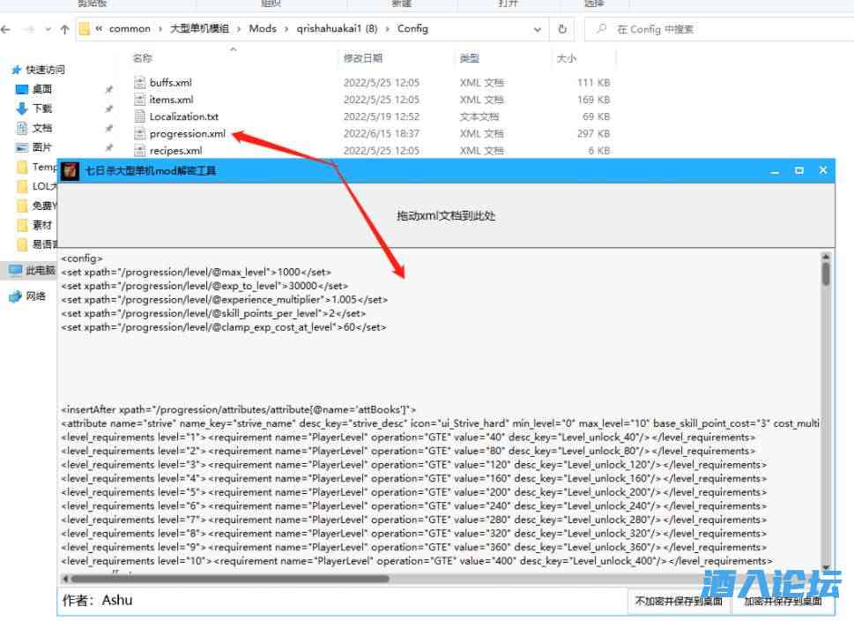
Task: Close the 七日杀大型单机mod解密工具 window
Action: pyautogui.click(x=823, y=170)
